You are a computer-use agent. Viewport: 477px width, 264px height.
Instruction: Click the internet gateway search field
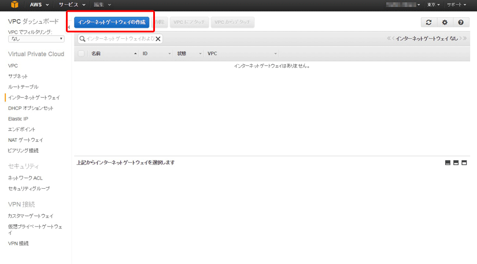pos(119,39)
